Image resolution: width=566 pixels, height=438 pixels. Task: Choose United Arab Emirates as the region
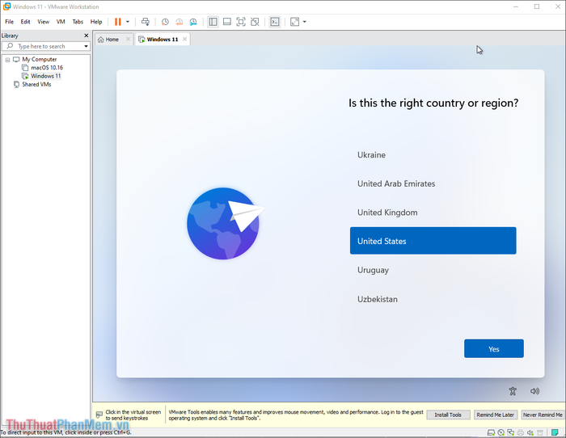pyautogui.click(x=433, y=183)
